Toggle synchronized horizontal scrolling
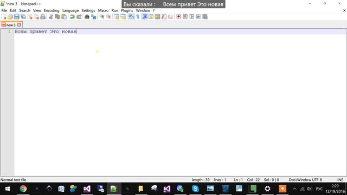 [123, 17]
